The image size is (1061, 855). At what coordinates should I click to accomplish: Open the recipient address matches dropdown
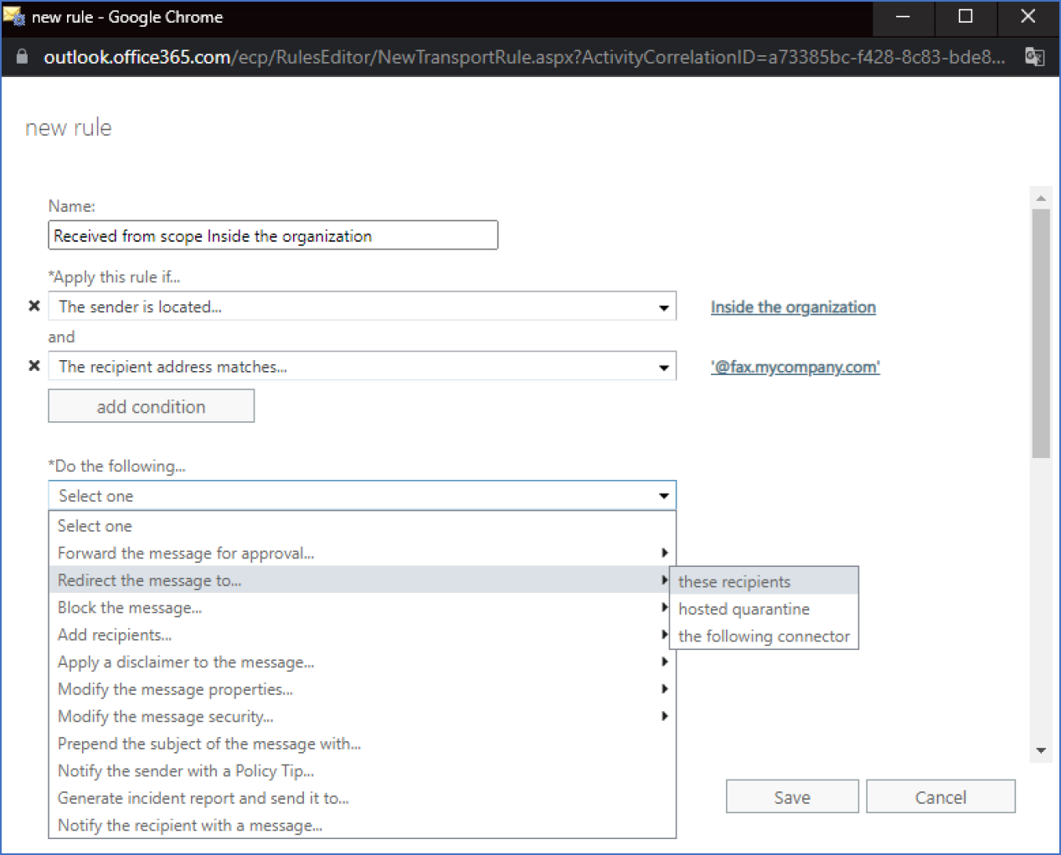(663, 367)
